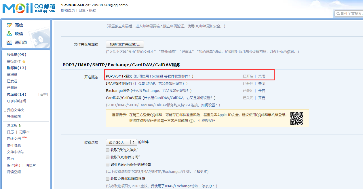Open 草稿箱 folder
Image resolution: width=363 pixels, height=189 pixels.
(x=12, y=74)
